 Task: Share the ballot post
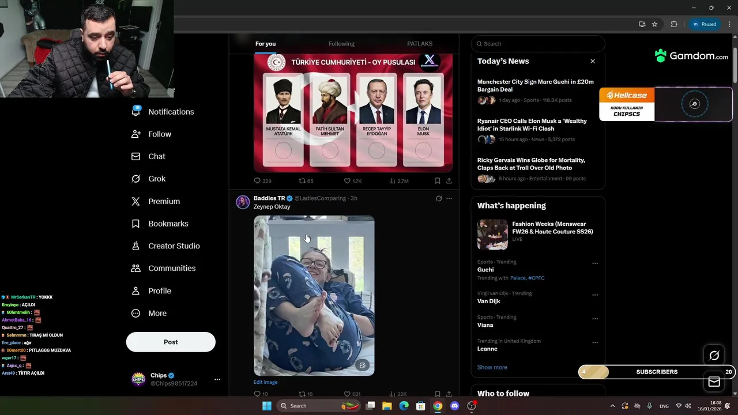click(449, 181)
